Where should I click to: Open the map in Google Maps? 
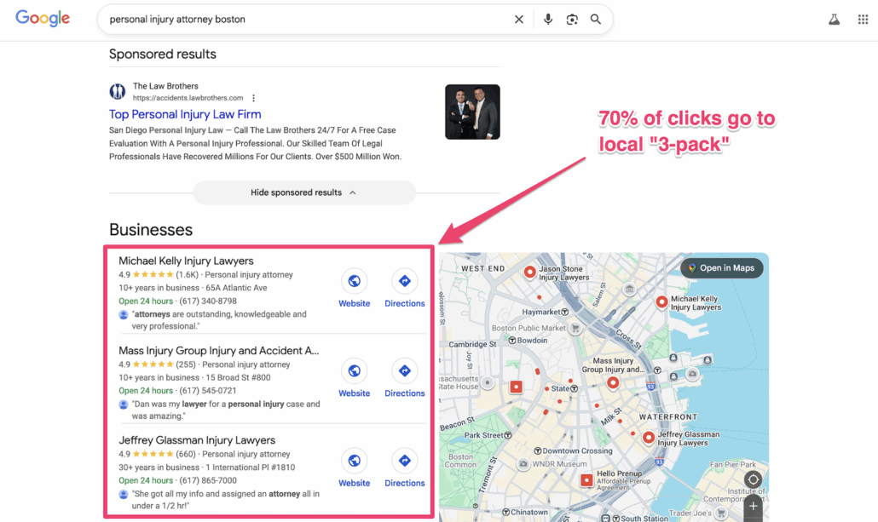tap(721, 268)
